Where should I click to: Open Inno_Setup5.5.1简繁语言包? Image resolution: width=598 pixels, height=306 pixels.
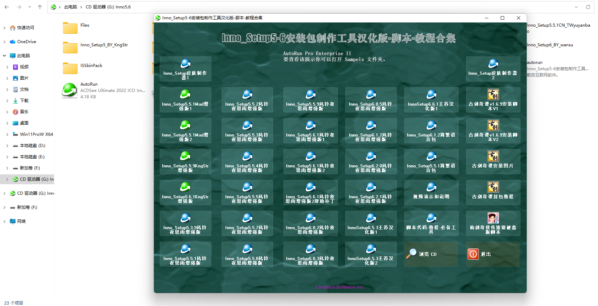[431, 161]
